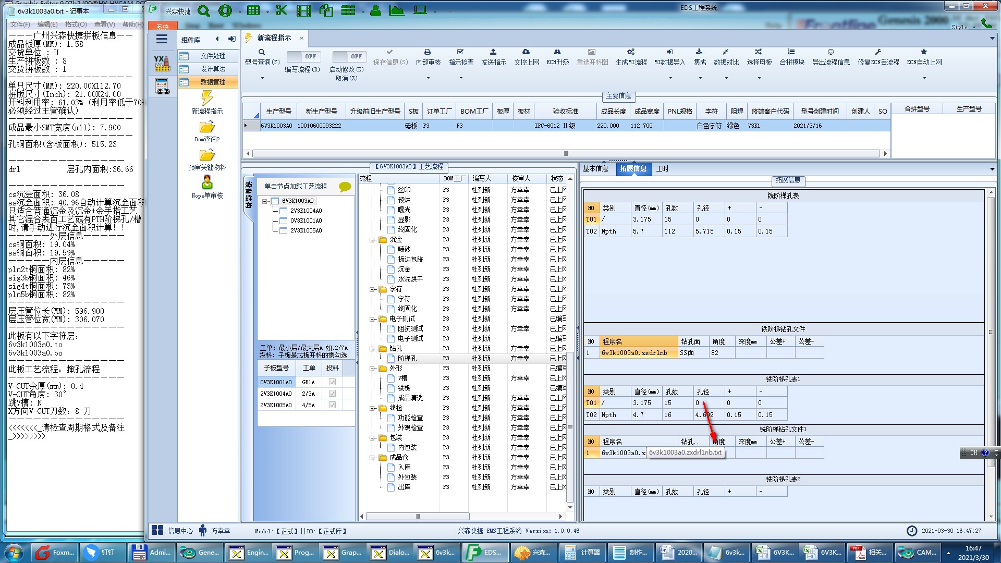The width and height of the screenshot is (1001, 563).
Task: Toggle 投料 checkbox for 2V3K1004A0
Action: 332,394
